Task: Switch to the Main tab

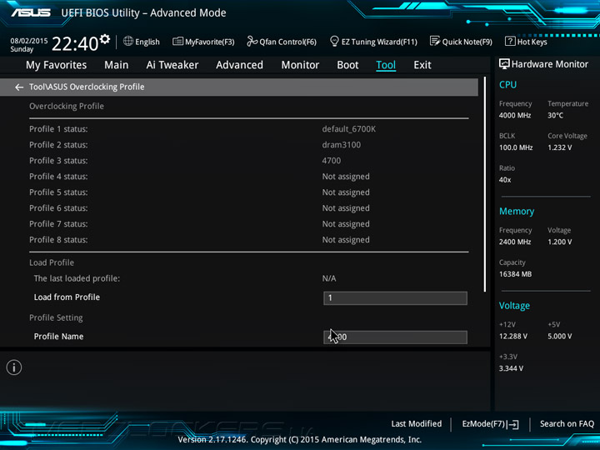Action: click(x=117, y=65)
